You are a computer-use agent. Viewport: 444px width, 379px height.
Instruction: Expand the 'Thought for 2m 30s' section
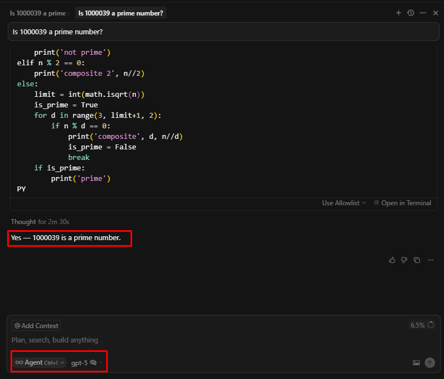(40, 222)
